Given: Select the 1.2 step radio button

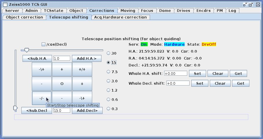Looking at the screenshot, I should click(109, 90).
